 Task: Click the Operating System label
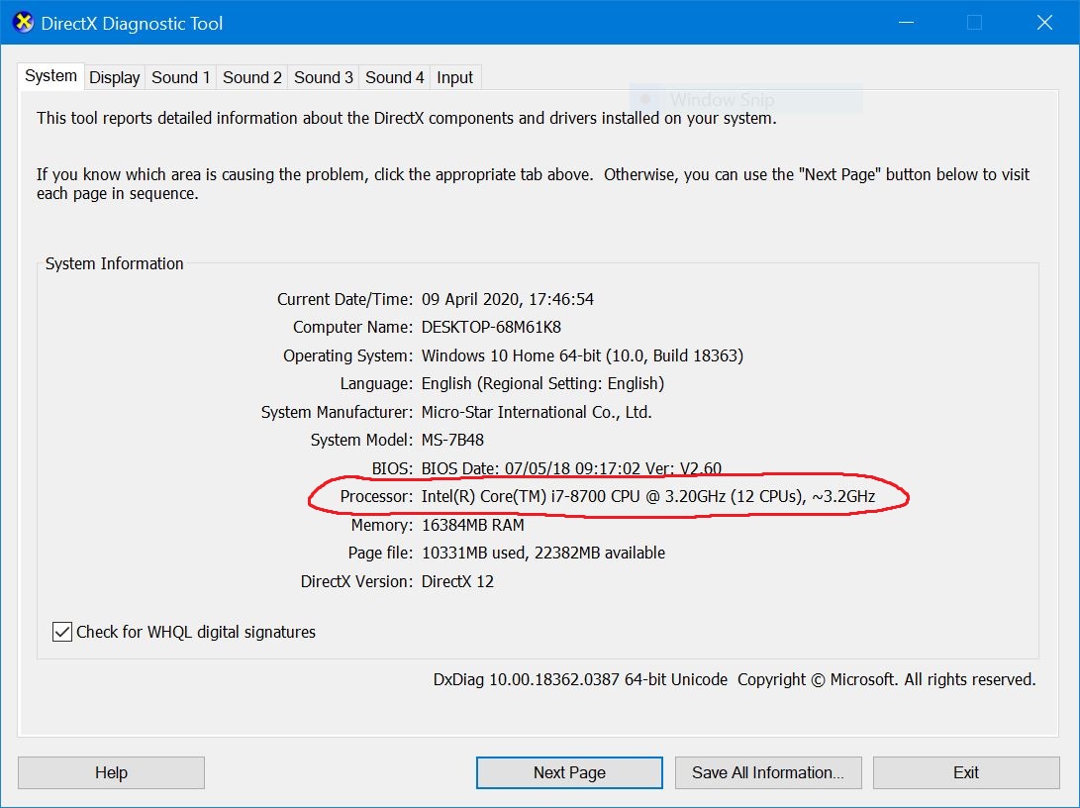(x=347, y=355)
